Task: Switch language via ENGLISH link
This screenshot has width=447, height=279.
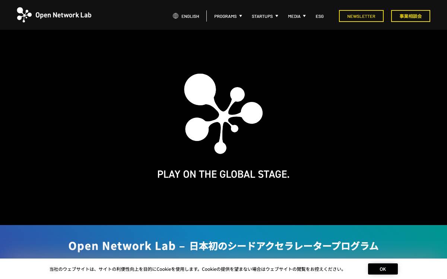Action: [190, 16]
